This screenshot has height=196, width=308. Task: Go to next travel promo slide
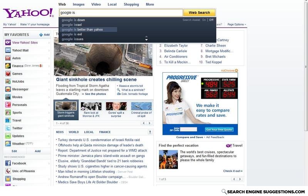click(240, 179)
